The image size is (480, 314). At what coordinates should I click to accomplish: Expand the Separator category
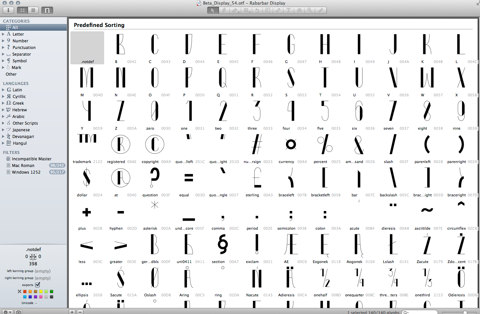coord(3,54)
